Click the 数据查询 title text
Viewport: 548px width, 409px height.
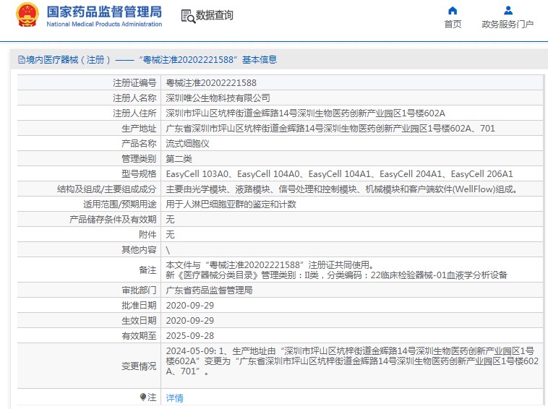[x=215, y=15]
